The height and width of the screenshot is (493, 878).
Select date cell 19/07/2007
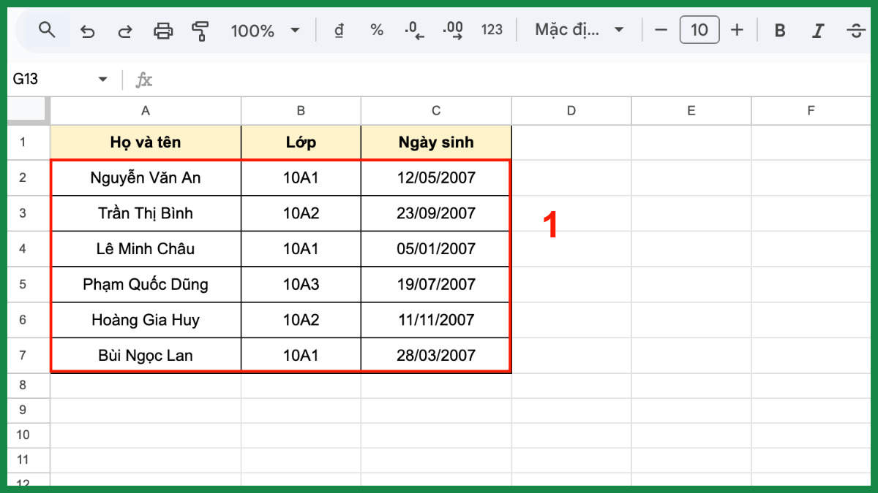click(x=436, y=284)
